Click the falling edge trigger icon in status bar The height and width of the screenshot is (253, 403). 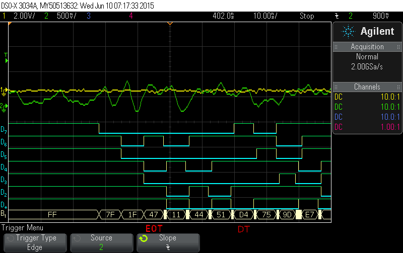337,16
